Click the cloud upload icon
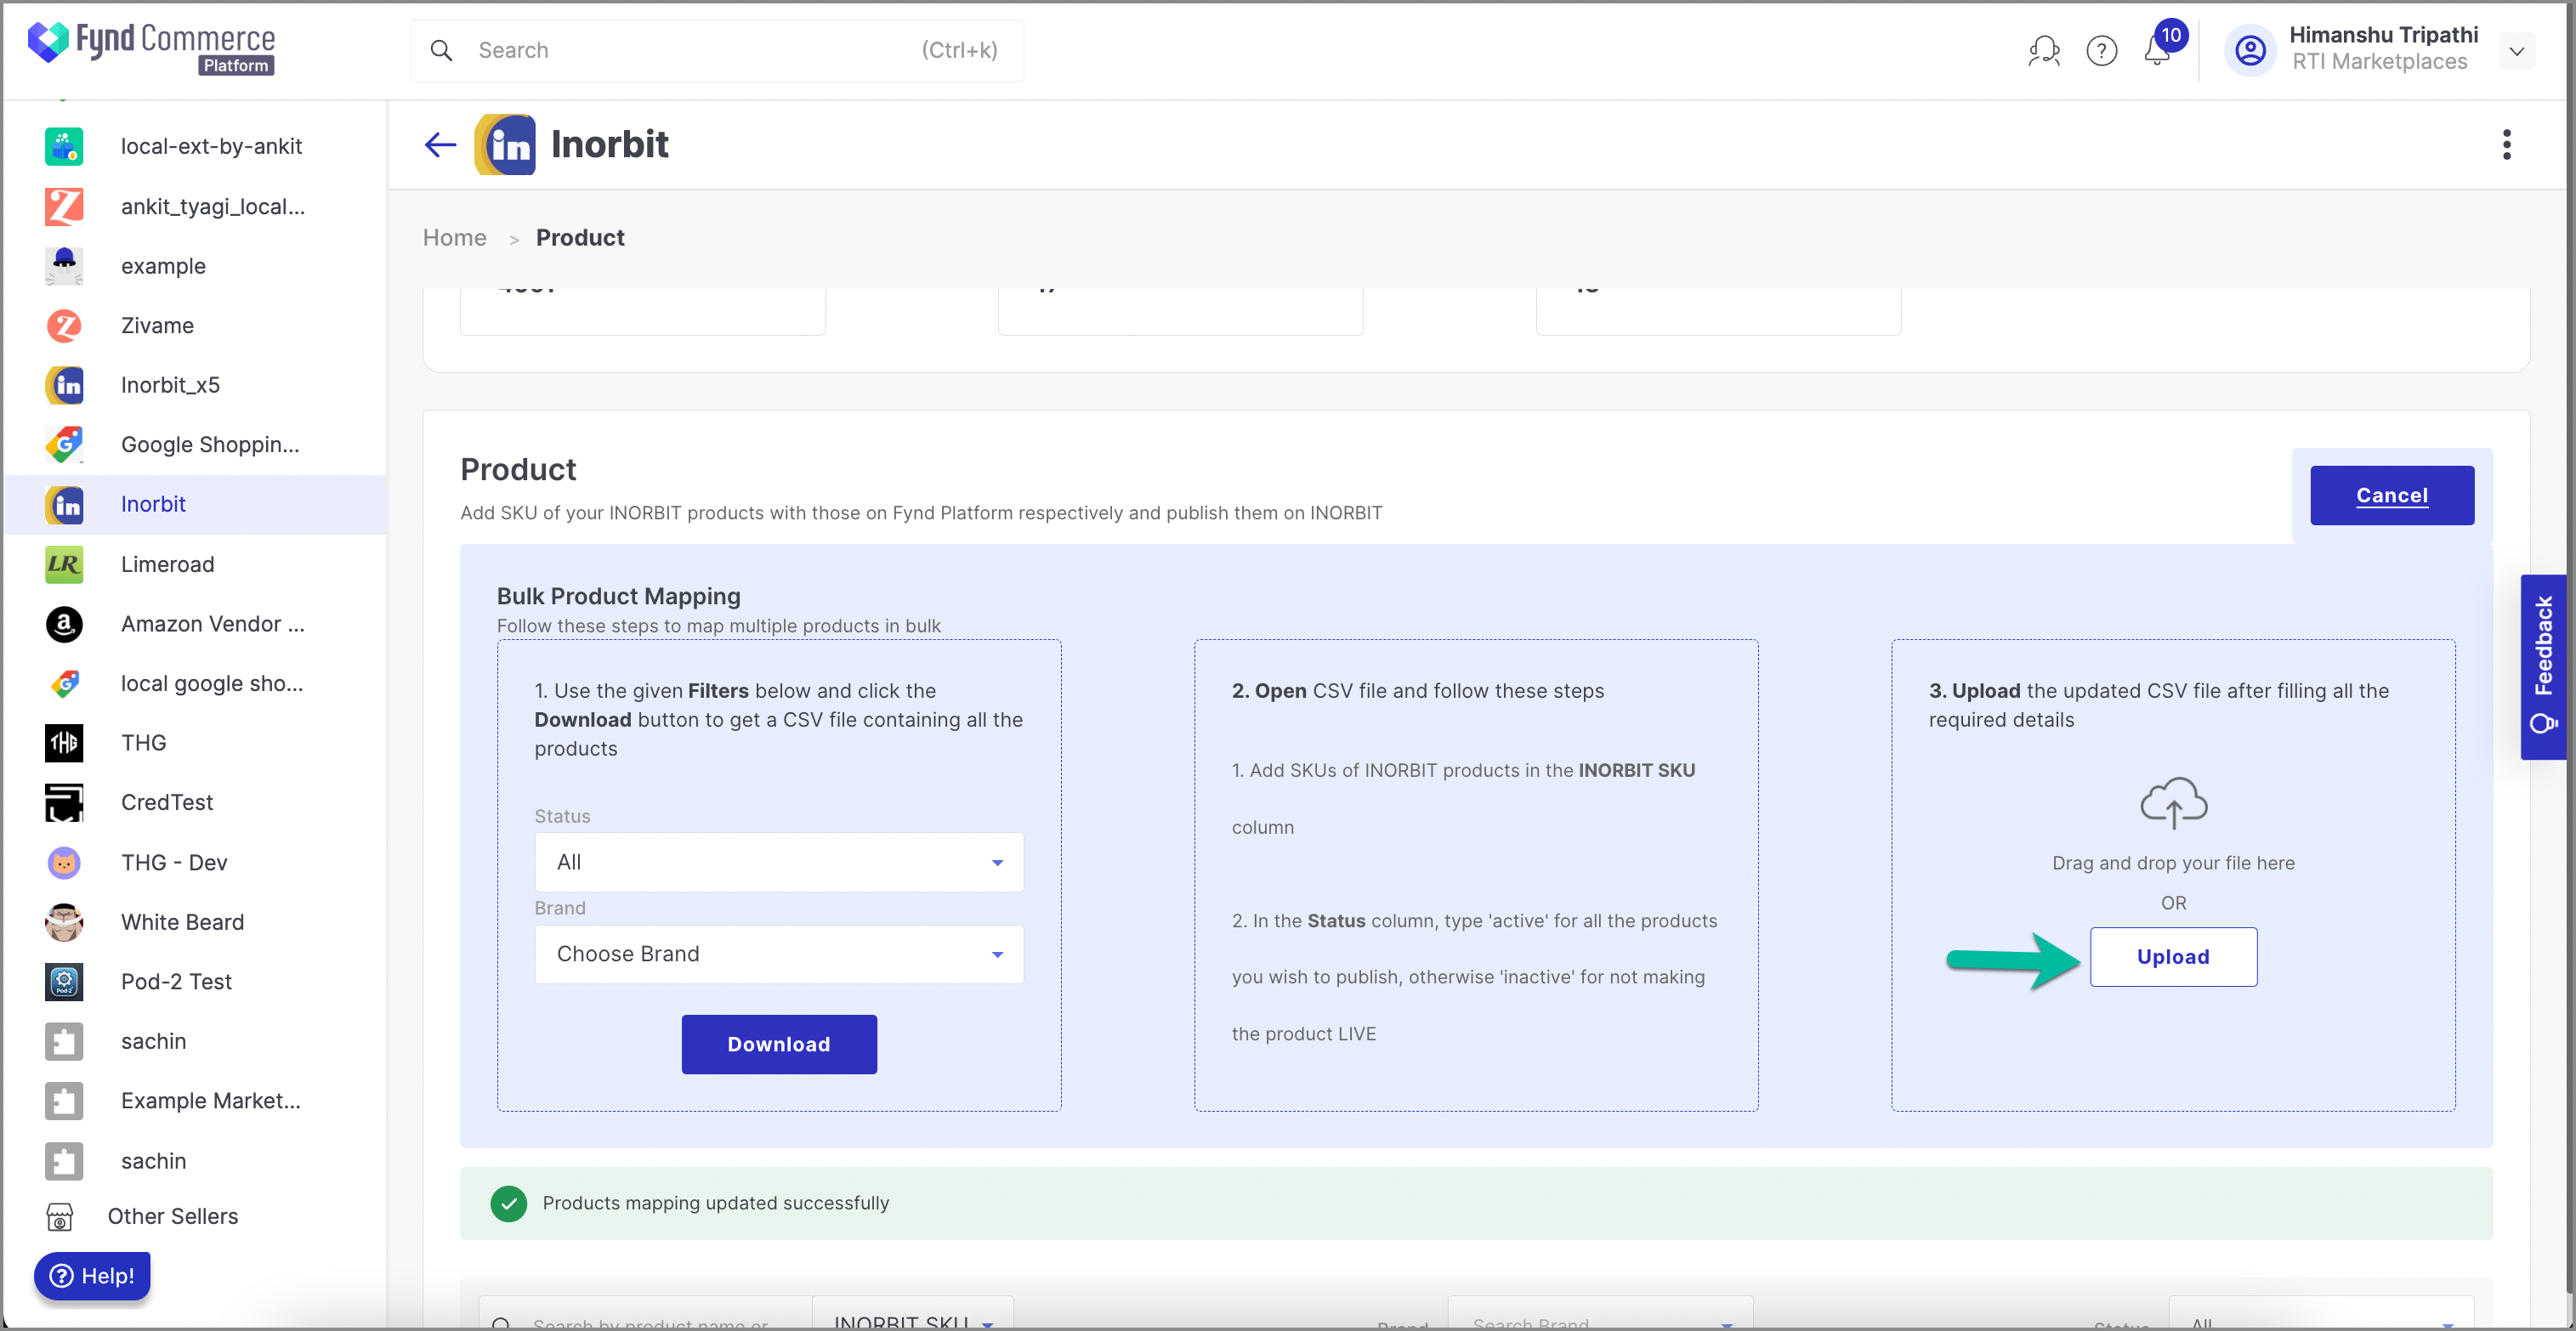The image size is (2576, 1331). (x=2173, y=803)
